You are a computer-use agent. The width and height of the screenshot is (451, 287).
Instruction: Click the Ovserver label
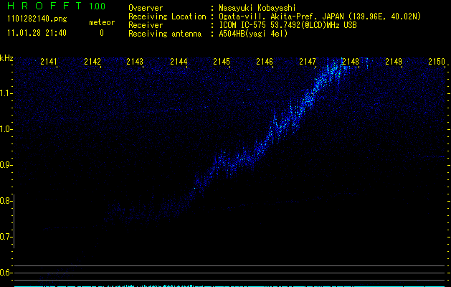[x=146, y=8]
